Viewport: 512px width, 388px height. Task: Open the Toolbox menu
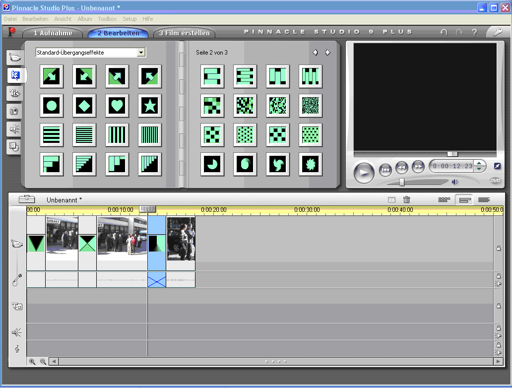[x=107, y=19]
